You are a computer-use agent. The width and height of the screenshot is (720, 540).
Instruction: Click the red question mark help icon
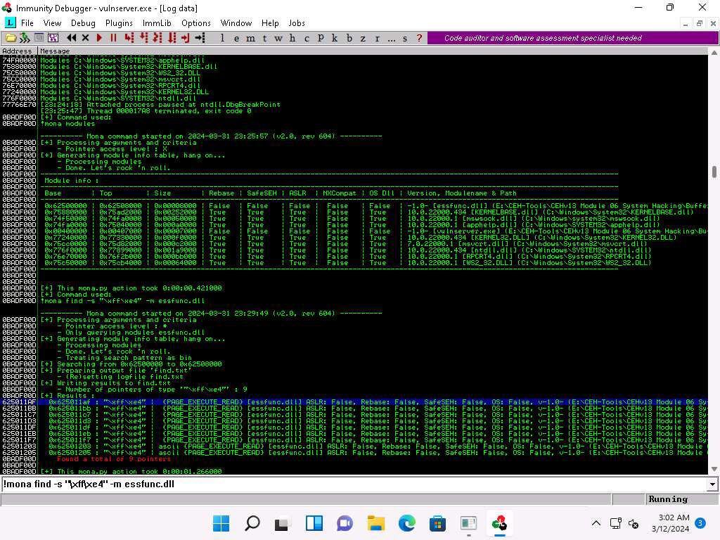pos(420,38)
